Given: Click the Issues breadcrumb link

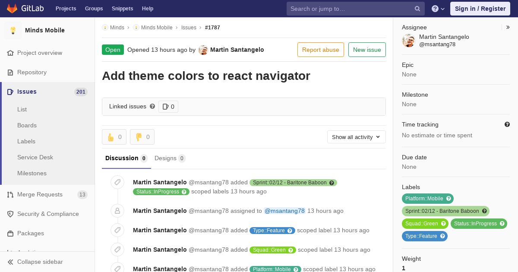Looking at the screenshot, I should (x=189, y=27).
